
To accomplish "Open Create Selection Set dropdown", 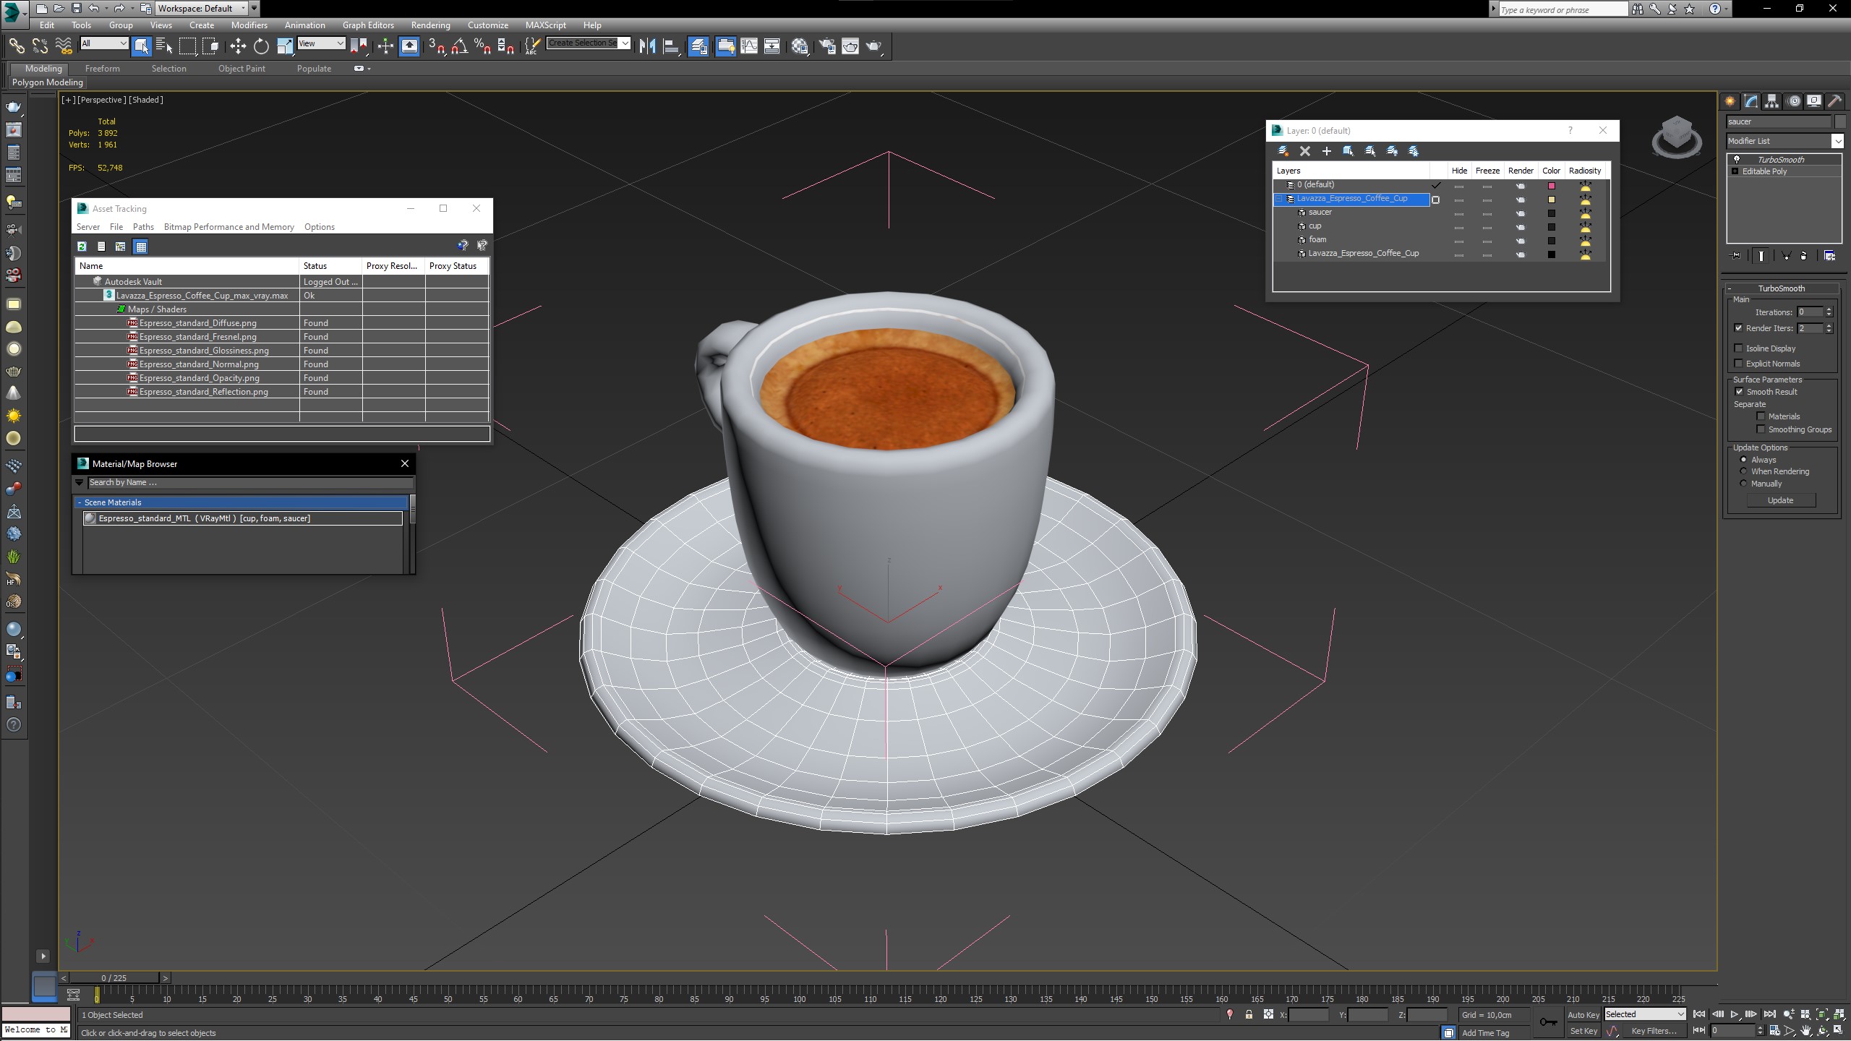I will (x=589, y=43).
